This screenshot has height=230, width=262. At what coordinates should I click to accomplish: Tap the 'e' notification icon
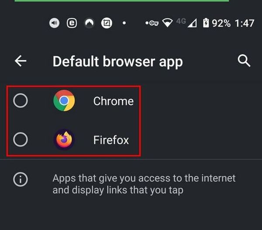pos(72,23)
